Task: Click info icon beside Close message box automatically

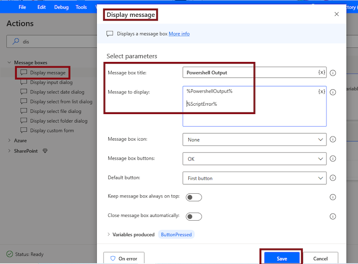Action: [x=333, y=216]
